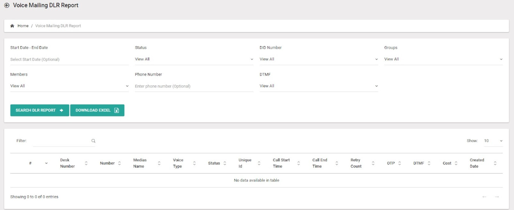Open the DTMF filter dropdown
Image resolution: width=514 pixels, height=210 pixels.
click(319, 86)
